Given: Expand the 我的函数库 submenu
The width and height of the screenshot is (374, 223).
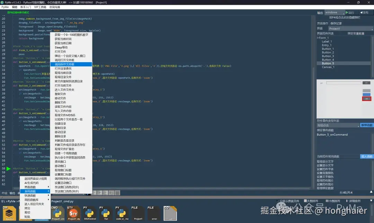Looking at the screenshot, I should click(x=35, y=200).
